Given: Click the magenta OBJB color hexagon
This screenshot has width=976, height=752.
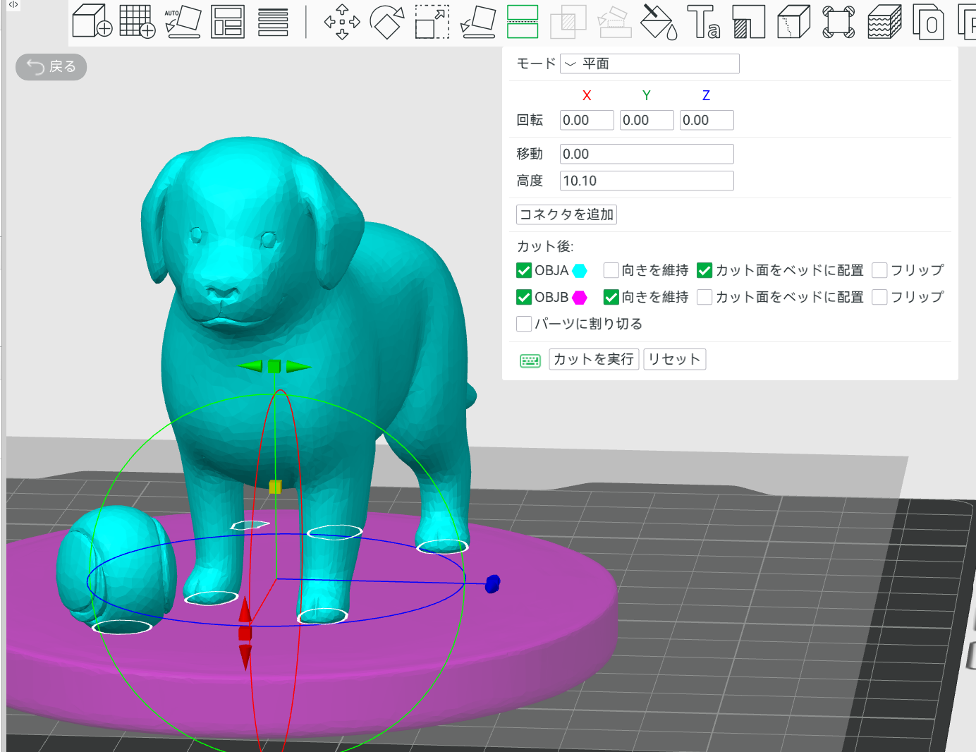Looking at the screenshot, I should [580, 298].
